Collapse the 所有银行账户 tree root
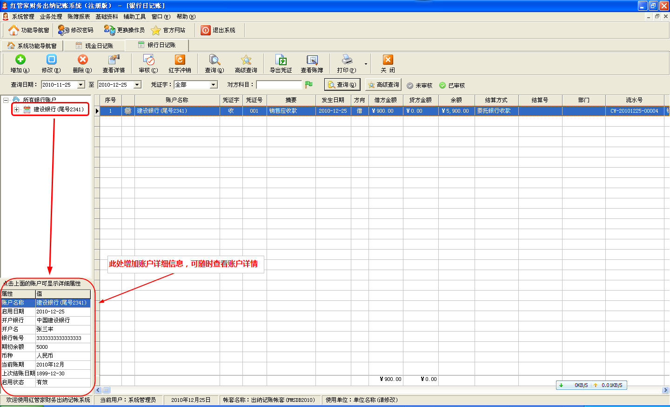 (6, 100)
